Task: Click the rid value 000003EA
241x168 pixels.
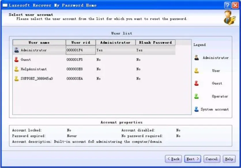Action: 75,79
